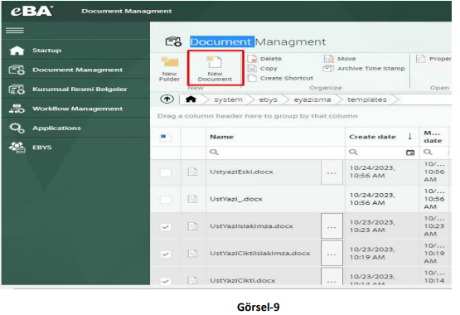The height and width of the screenshot is (315, 460).
Task: Go up one folder level arrow
Action: (167, 99)
